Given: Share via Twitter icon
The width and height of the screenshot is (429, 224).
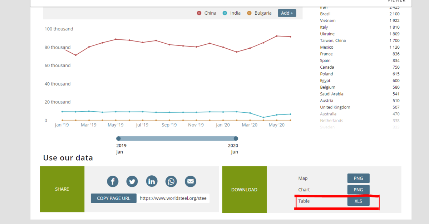Looking at the screenshot, I should (x=132, y=181).
